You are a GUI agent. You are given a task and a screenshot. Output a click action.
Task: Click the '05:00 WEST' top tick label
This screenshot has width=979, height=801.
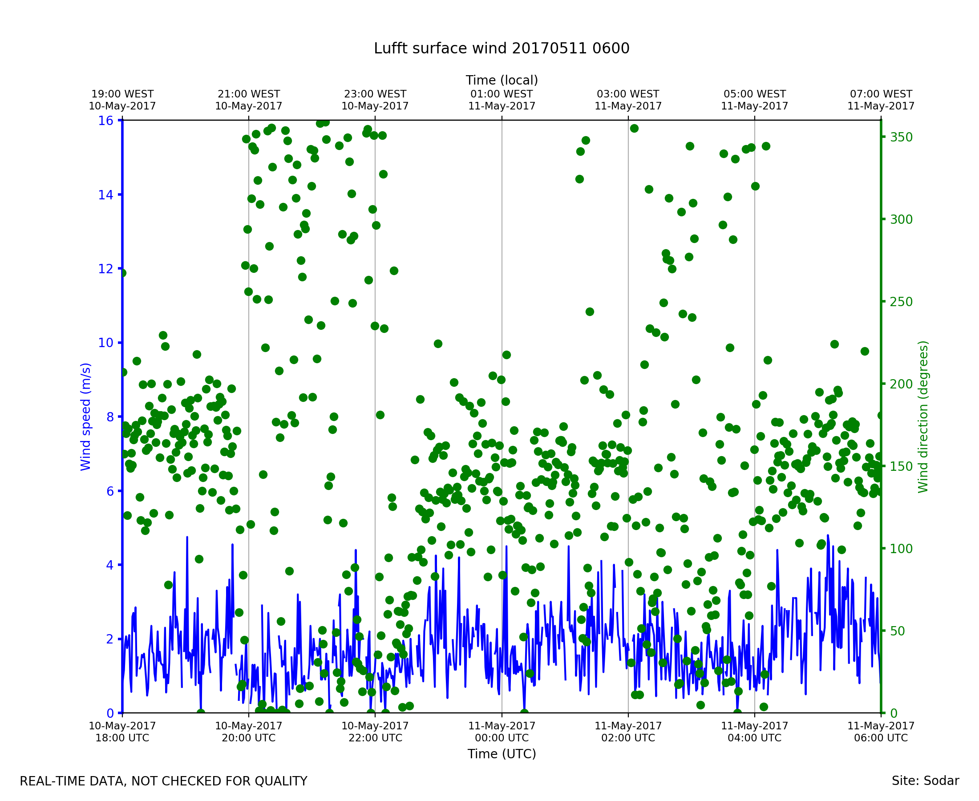point(754,94)
